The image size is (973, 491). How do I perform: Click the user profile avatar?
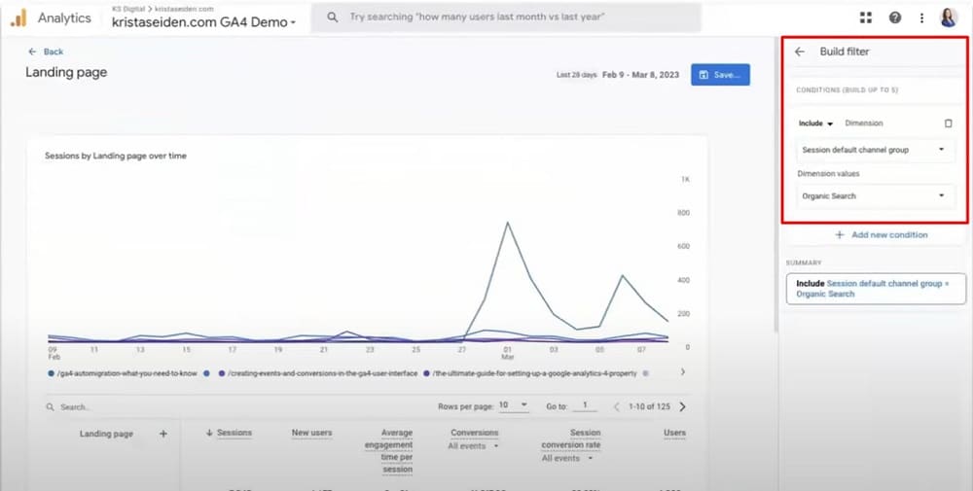click(x=949, y=18)
